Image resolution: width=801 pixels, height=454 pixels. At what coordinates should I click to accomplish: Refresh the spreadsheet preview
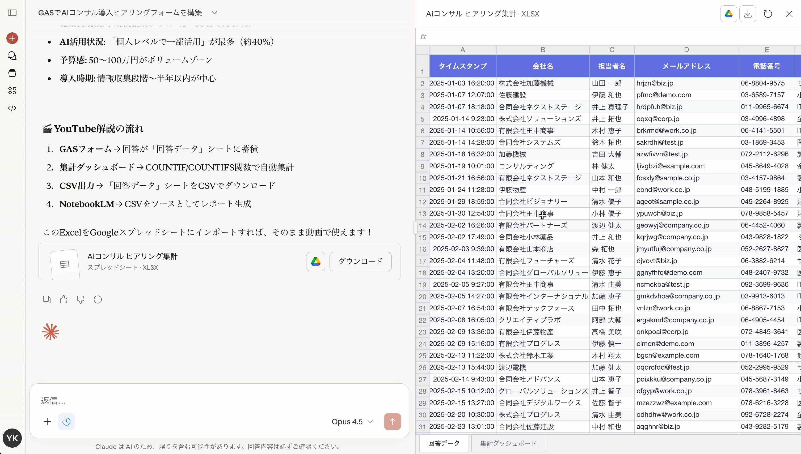[768, 14]
